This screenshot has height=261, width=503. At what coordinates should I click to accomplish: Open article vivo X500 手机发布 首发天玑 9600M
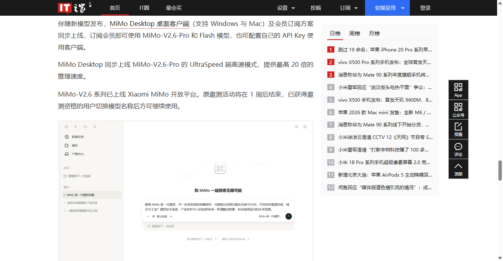tap(385, 100)
